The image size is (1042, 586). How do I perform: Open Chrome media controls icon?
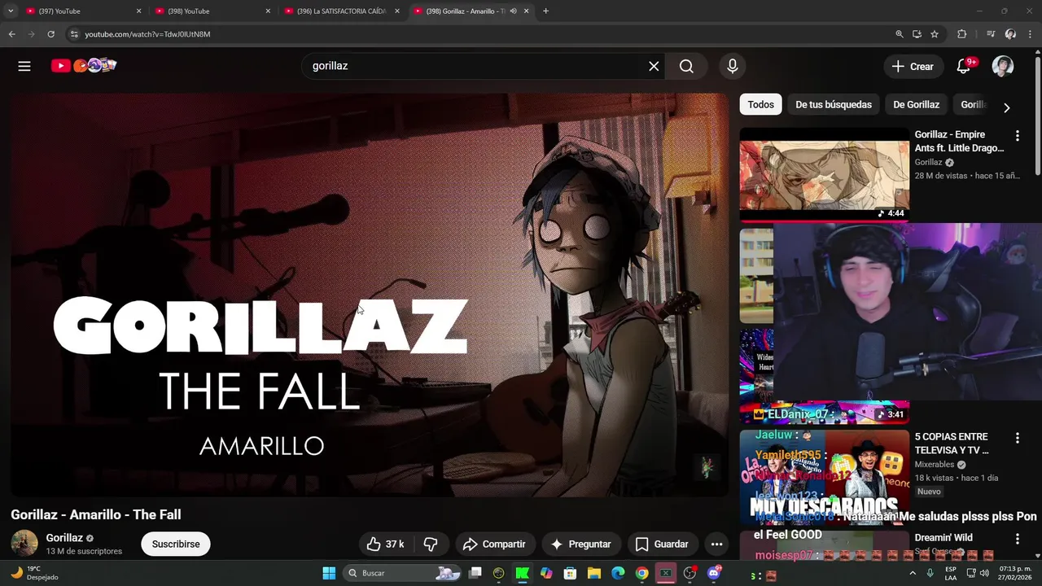pyautogui.click(x=991, y=34)
